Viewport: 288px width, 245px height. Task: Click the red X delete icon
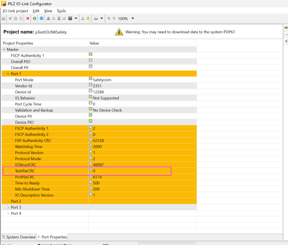click(28, 18)
